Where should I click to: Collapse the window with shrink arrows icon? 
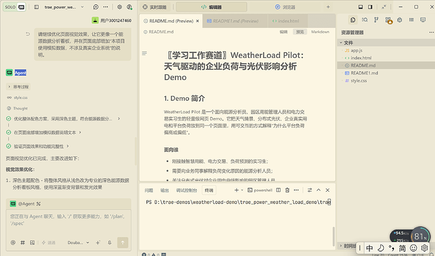[x=384, y=7]
